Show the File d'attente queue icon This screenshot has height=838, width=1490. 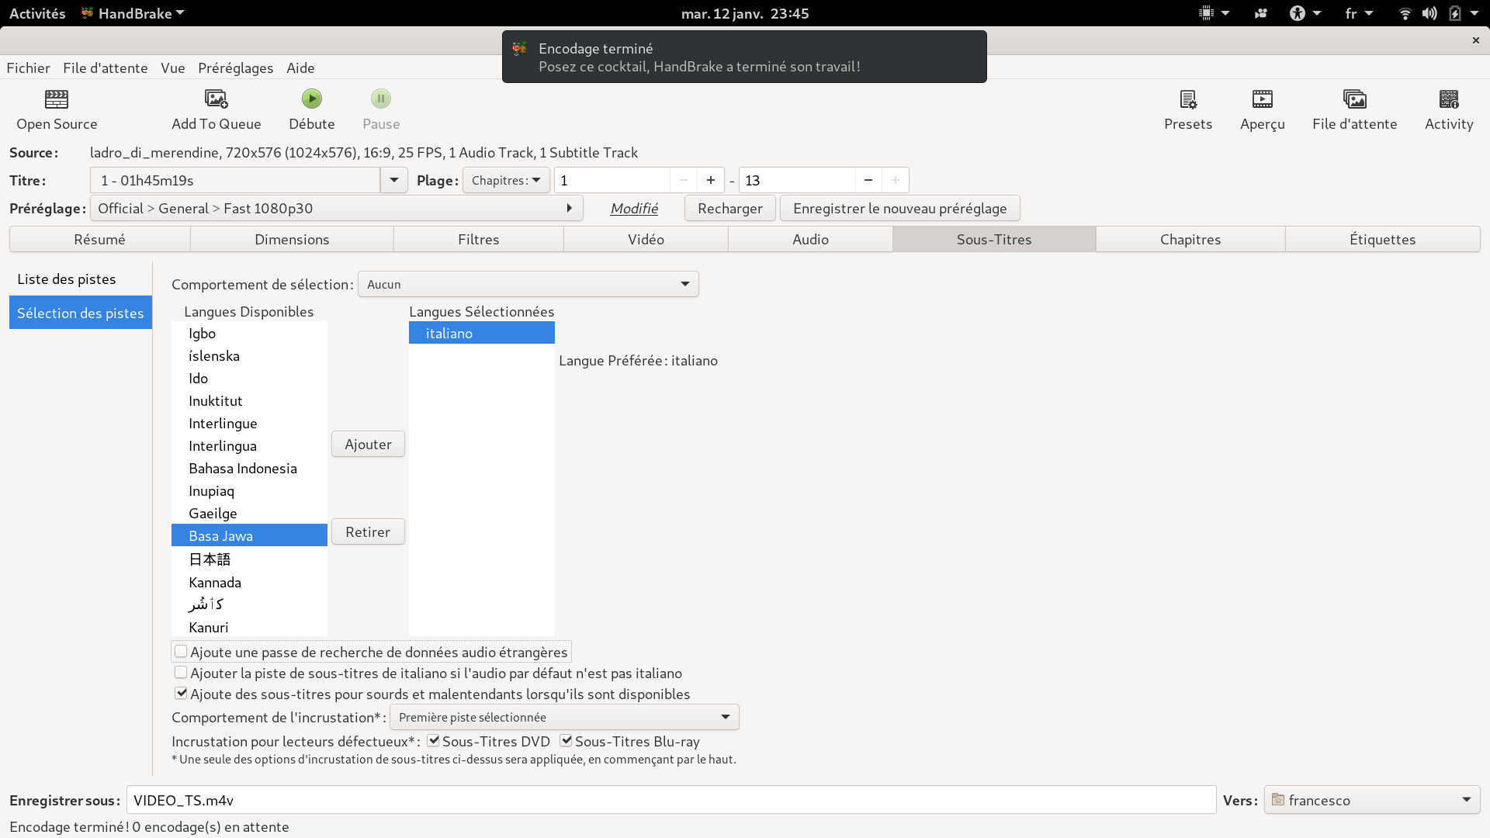(1354, 99)
